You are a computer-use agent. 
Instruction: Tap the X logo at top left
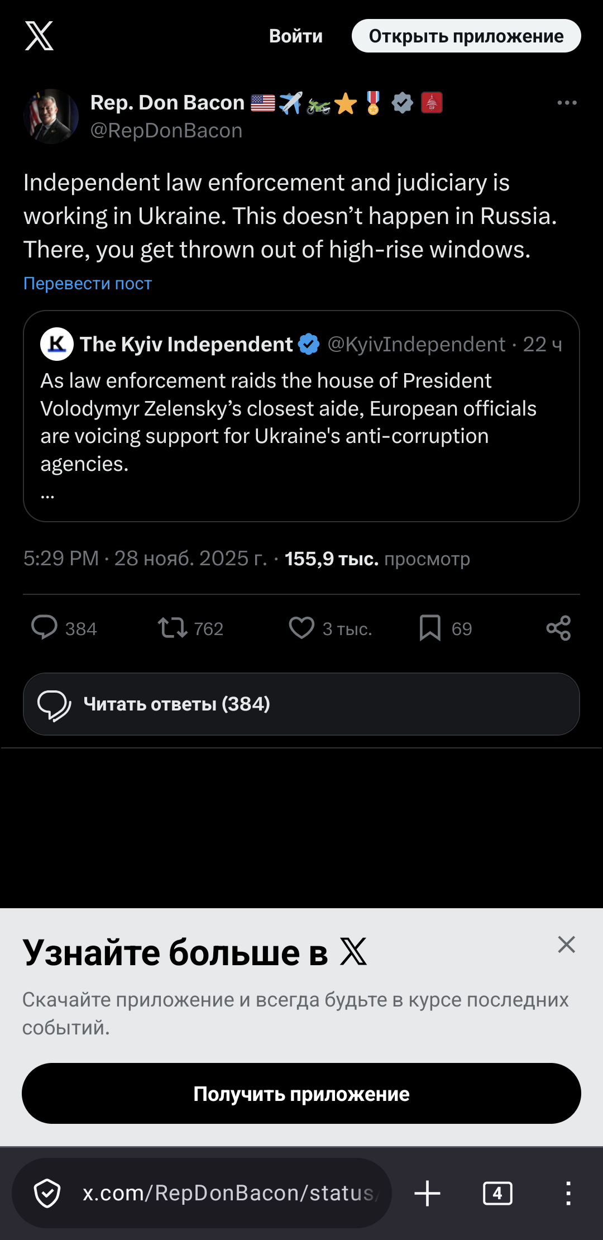tap(39, 36)
